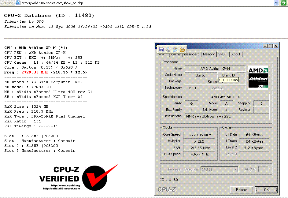The image size is (288, 198).
Task: Click the Submitted by 000 text
Action: pos(24,21)
